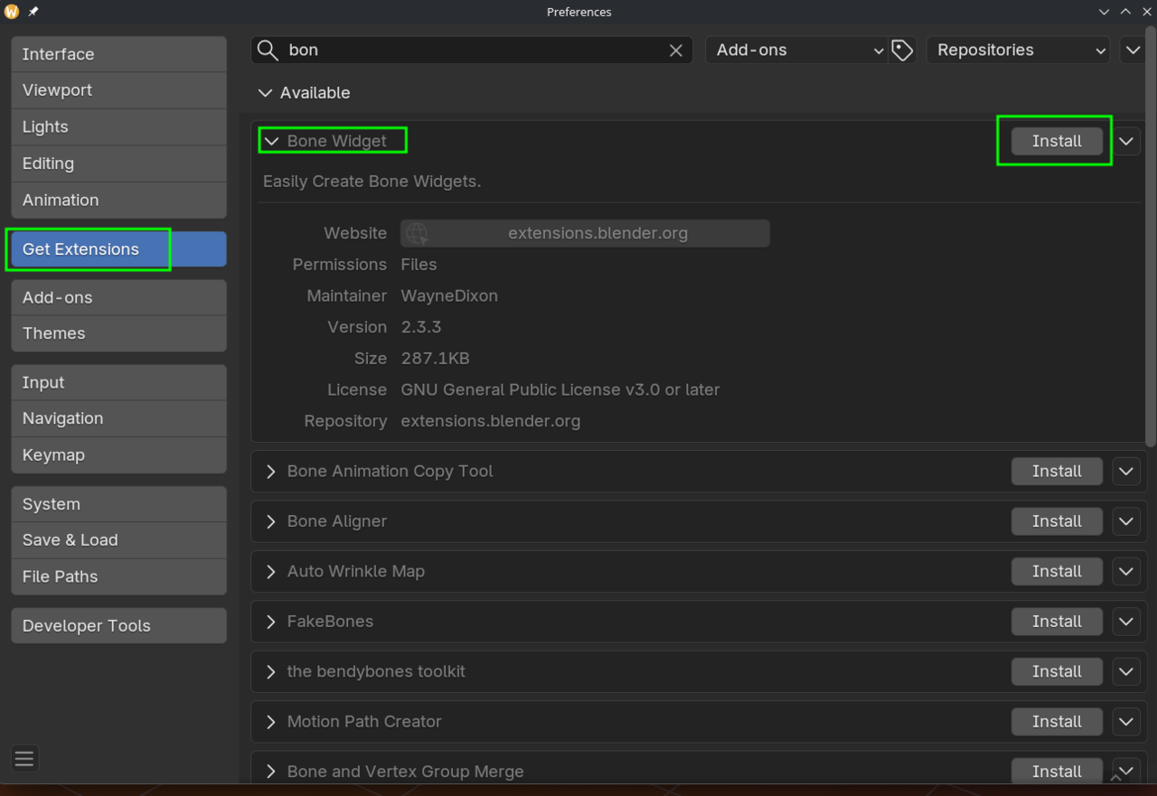Screen dimensions: 1157x796
Task: Install Bone and Vertex Group Merge
Action: click(1057, 771)
